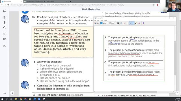Screen dimensions: 181x101
Task: Switch to the Pearson eText browser tab
Action: pyautogui.click(x=12, y=2)
